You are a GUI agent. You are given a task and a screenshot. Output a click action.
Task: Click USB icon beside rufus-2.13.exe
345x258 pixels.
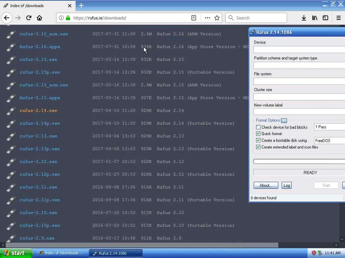(x=11, y=136)
